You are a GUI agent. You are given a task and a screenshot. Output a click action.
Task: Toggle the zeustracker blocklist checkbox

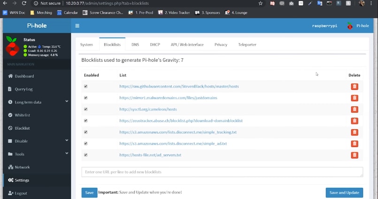pos(85,121)
